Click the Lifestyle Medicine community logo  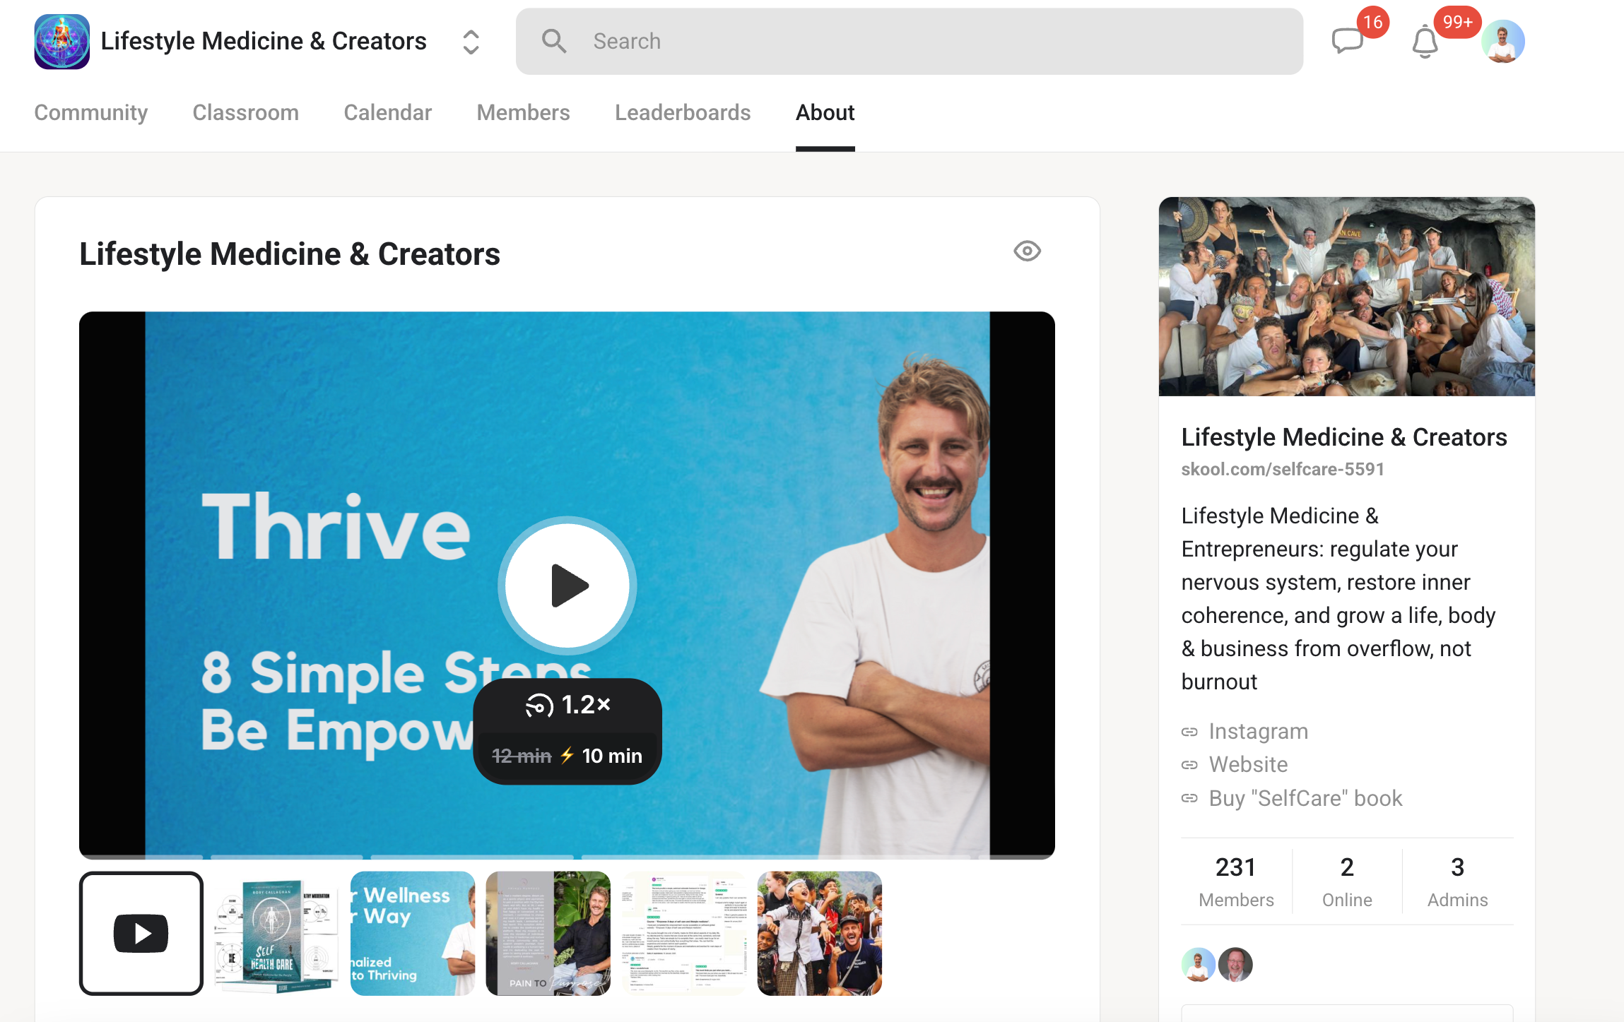(62, 42)
